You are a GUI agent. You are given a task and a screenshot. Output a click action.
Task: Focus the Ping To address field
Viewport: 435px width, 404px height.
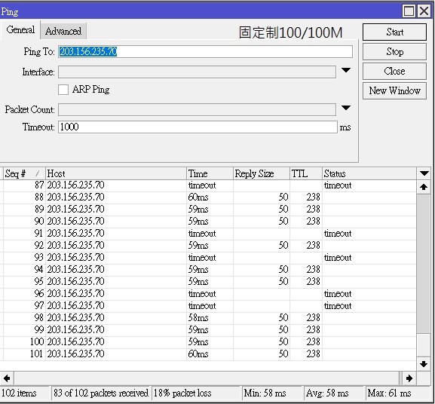(x=205, y=52)
